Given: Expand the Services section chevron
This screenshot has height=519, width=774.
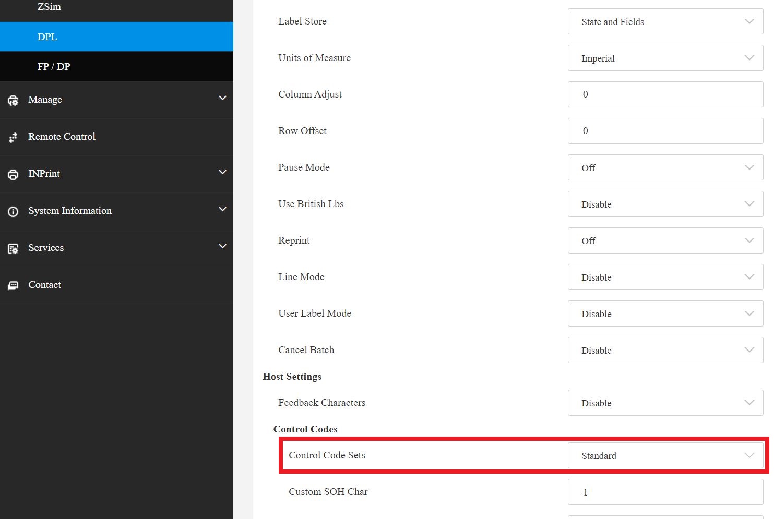Looking at the screenshot, I should (x=222, y=246).
